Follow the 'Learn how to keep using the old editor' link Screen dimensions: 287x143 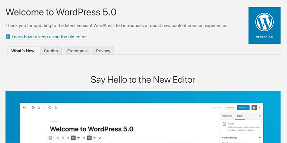coord(50,37)
